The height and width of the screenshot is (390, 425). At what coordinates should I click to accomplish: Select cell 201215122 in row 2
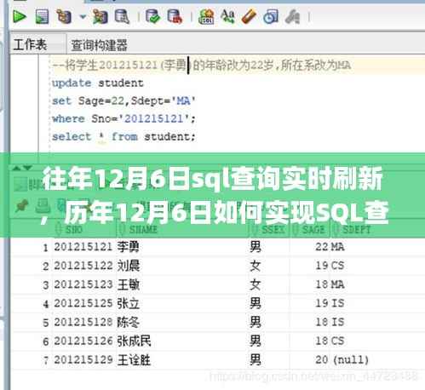pyautogui.click(x=83, y=266)
